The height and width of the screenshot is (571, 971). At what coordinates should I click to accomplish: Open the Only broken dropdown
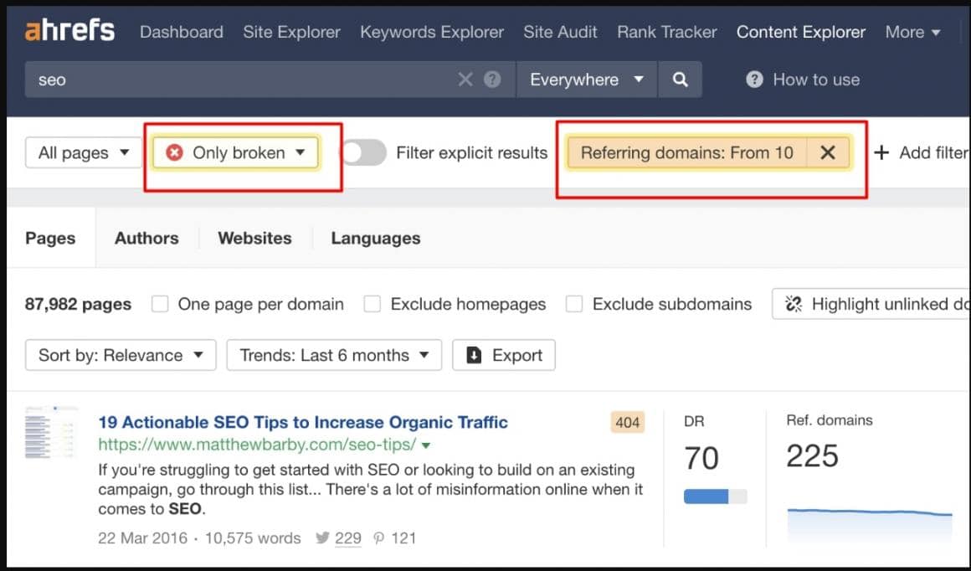click(236, 152)
